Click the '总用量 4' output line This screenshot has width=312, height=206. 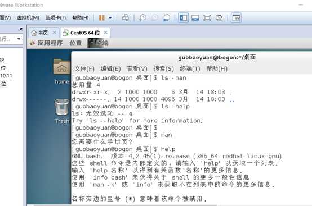(86, 85)
